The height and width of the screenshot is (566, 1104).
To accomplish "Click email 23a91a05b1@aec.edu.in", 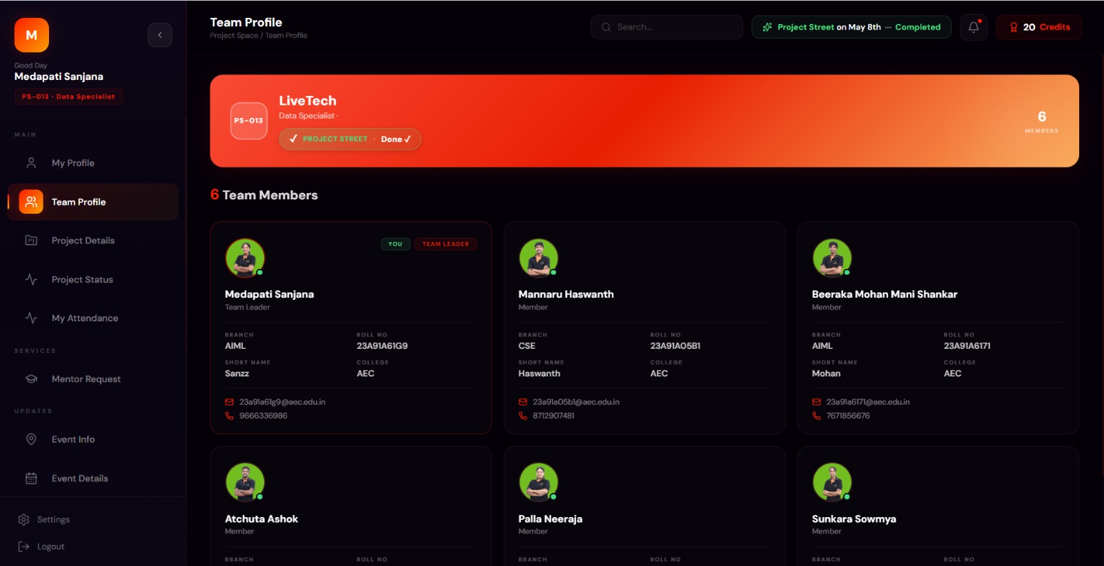I will point(576,402).
